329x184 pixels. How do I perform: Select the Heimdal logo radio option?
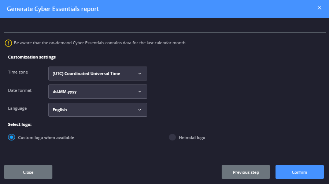point(172,137)
